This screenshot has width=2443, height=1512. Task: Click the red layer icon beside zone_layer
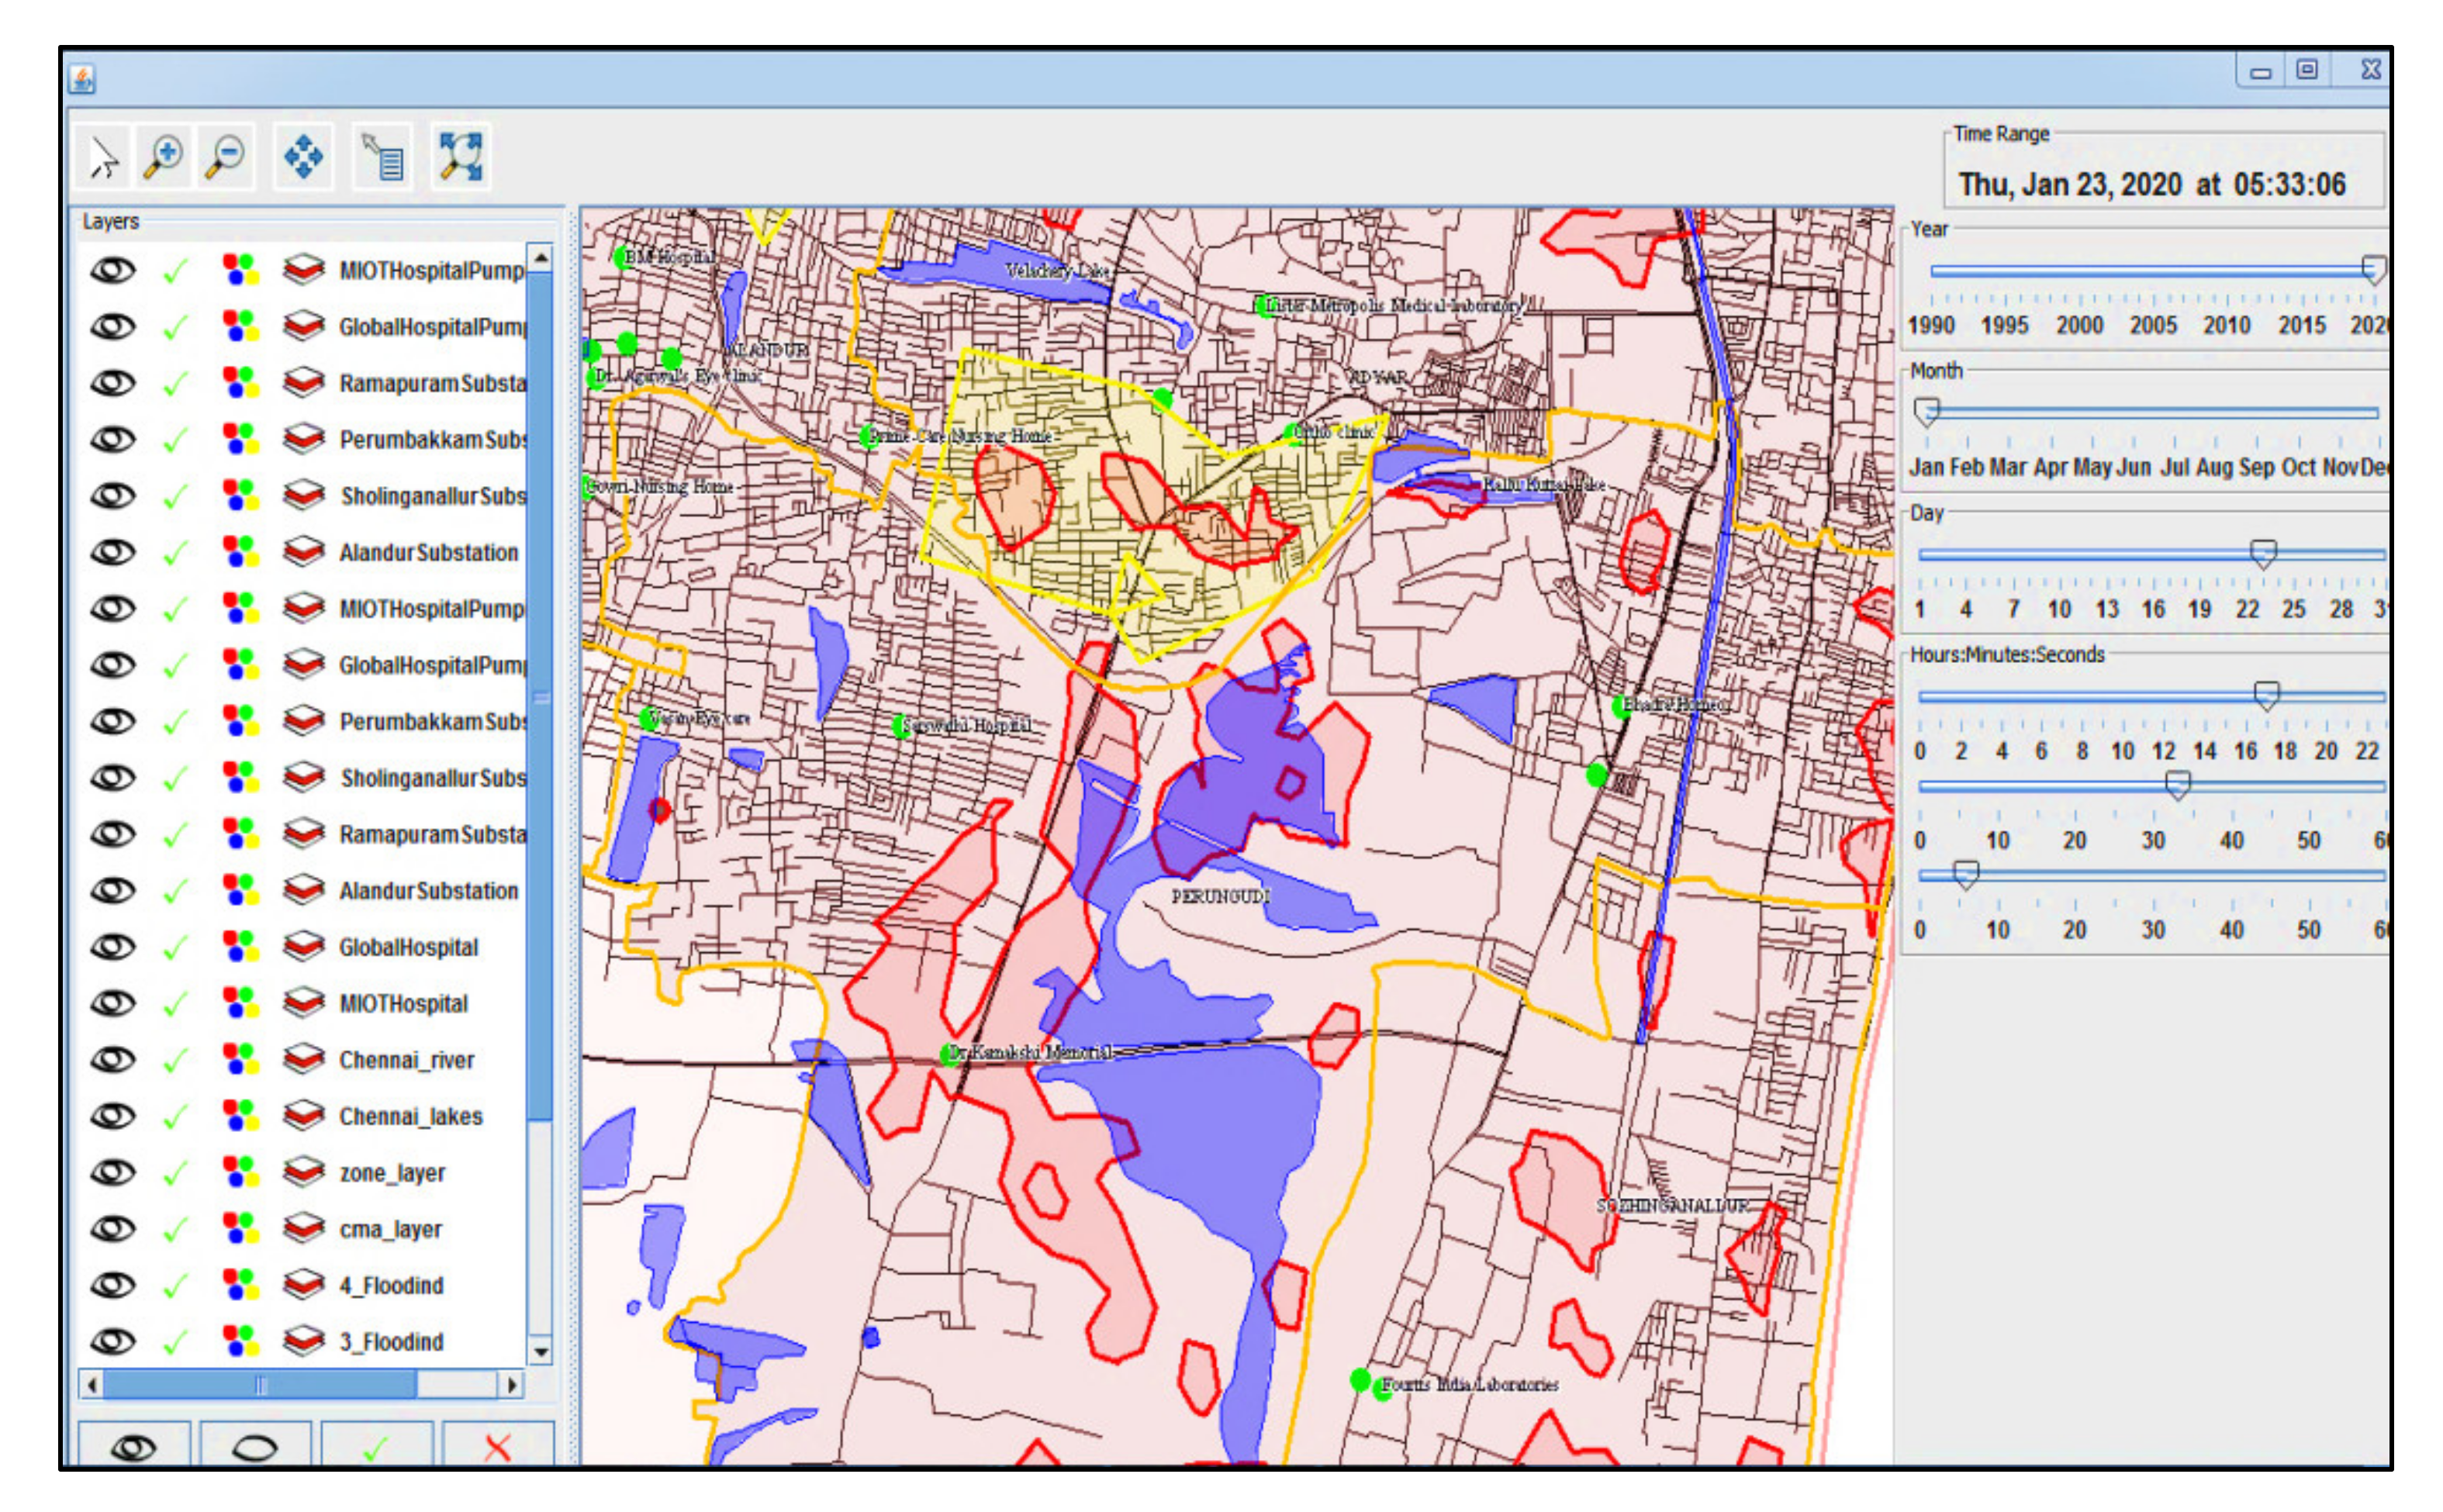tap(303, 1171)
